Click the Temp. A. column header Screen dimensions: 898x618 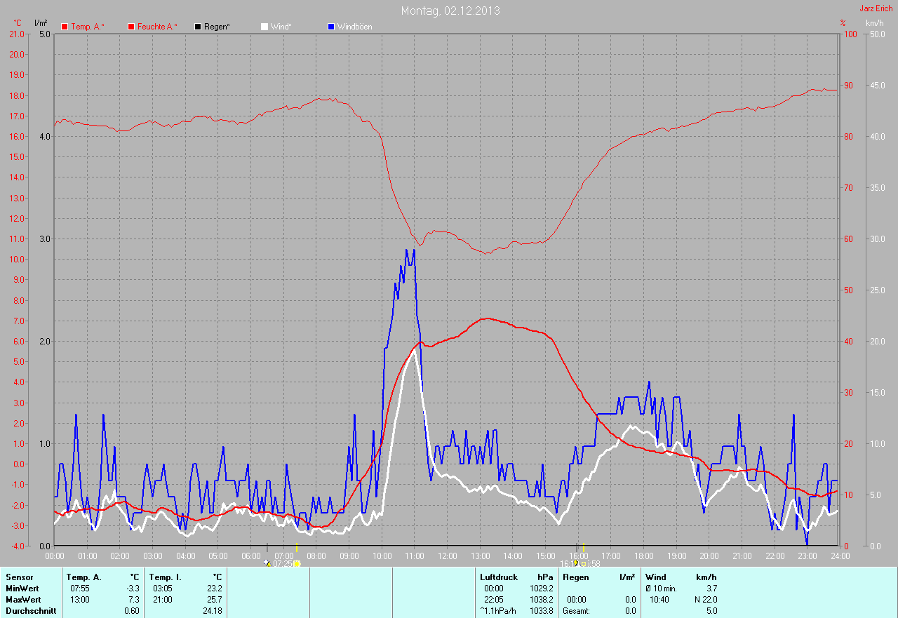(83, 577)
